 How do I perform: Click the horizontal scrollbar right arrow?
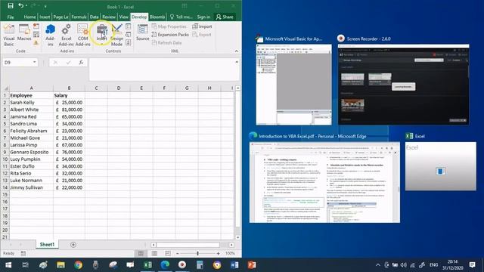(231, 245)
